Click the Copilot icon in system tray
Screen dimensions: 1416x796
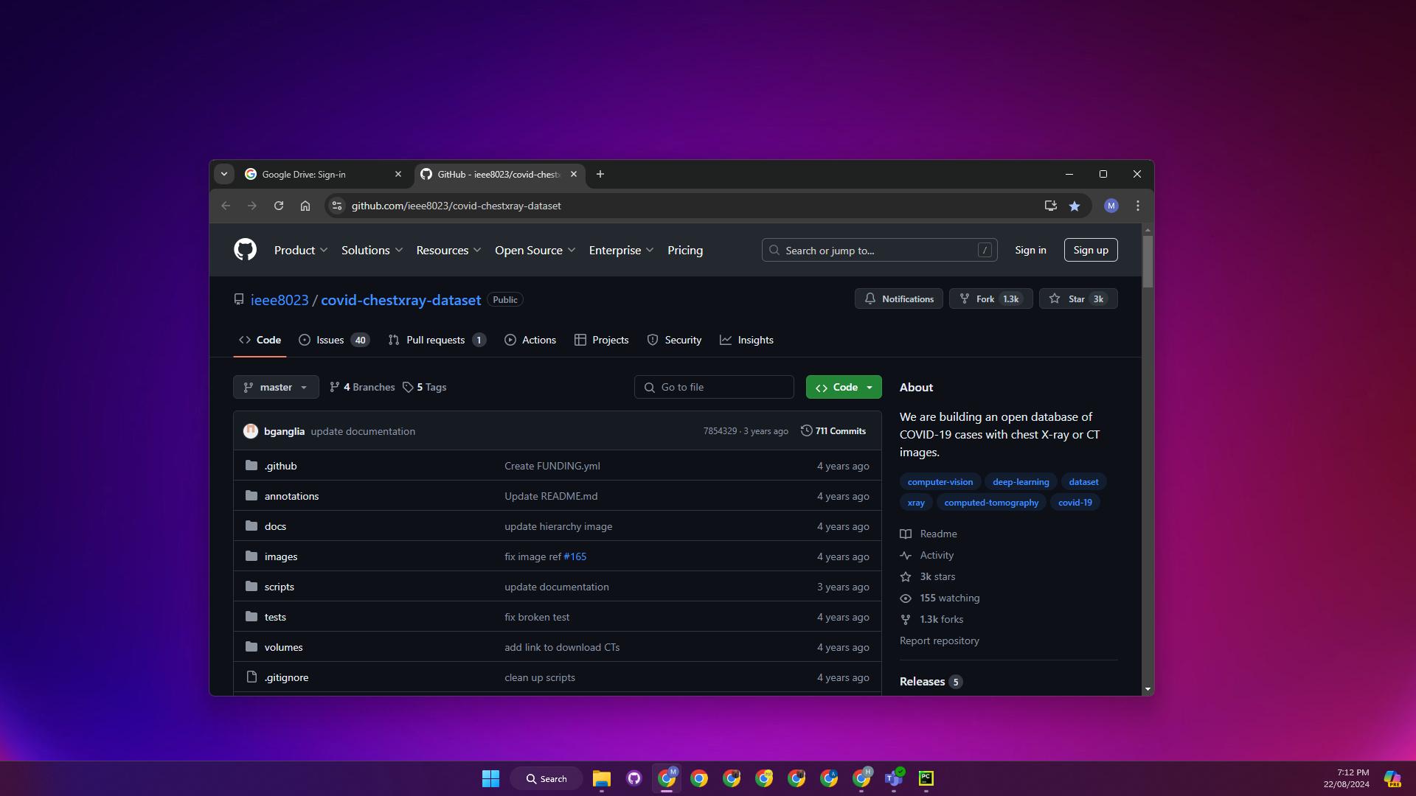[1392, 778]
